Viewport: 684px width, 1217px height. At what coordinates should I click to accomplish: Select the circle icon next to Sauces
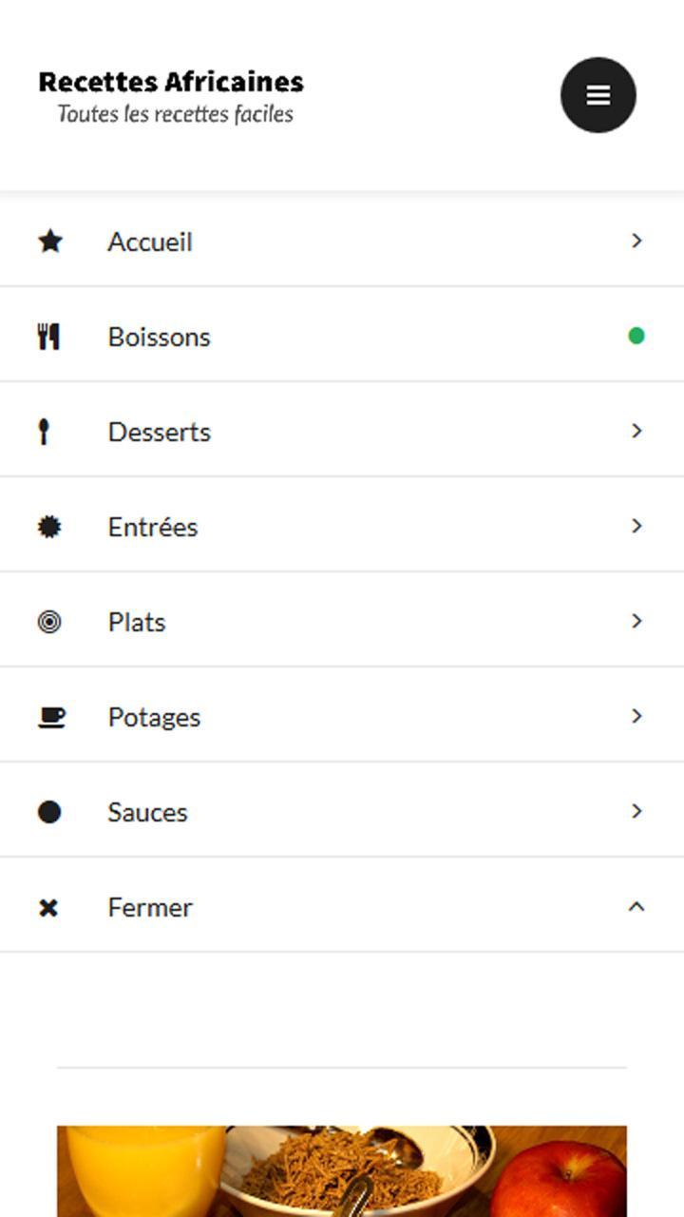[48, 811]
